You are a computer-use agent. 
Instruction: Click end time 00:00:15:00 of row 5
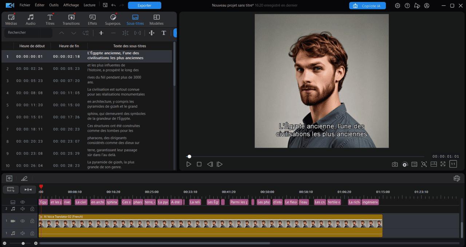tap(66, 105)
